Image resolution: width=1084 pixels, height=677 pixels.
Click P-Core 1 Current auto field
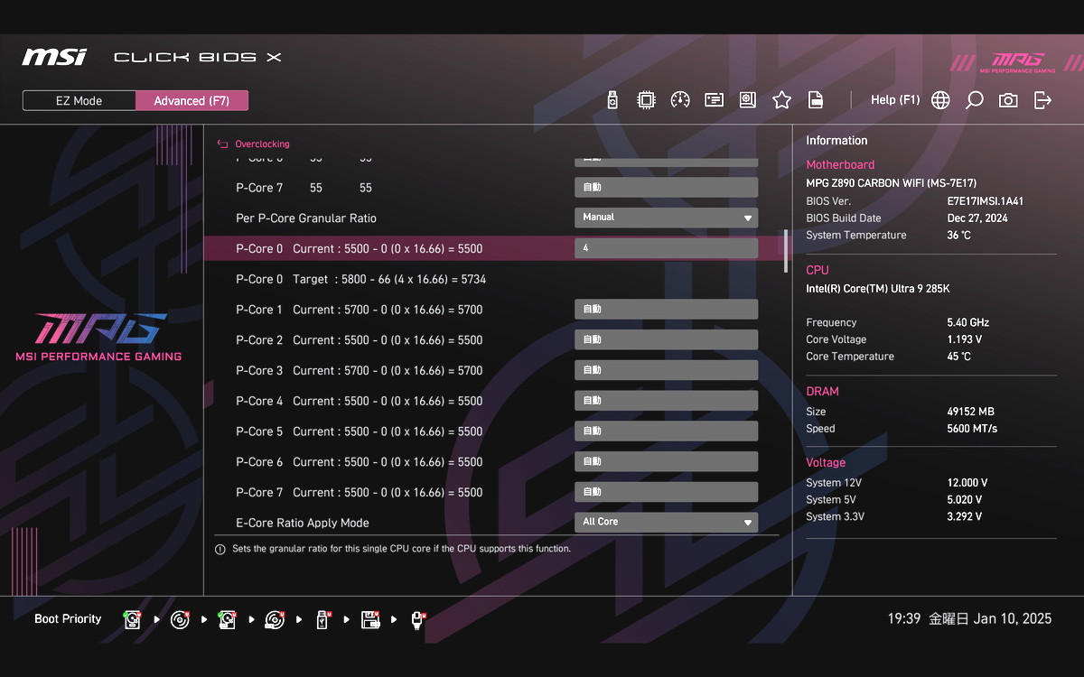[667, 309]
